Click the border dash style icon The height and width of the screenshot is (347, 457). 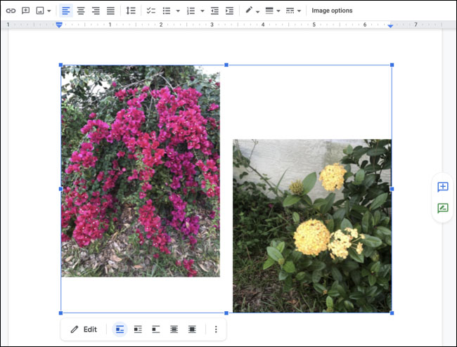[290, 11]
